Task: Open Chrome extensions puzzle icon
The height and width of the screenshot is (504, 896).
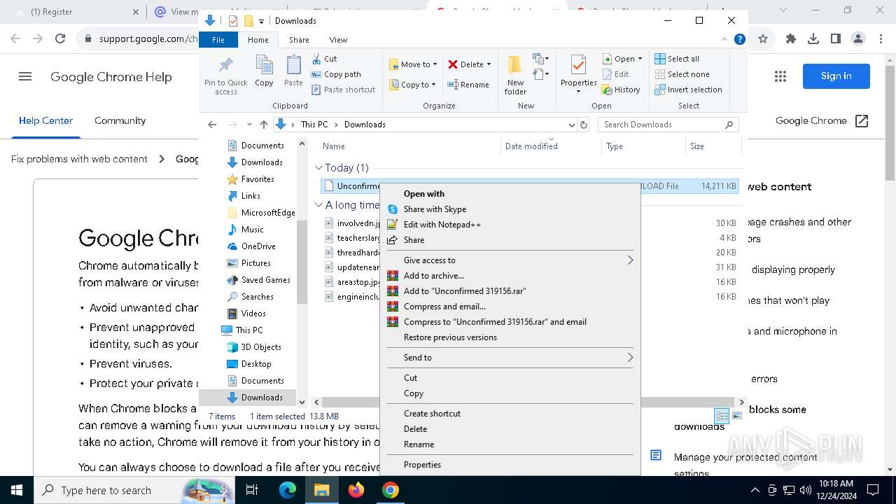Action: pyautogui.click(x=791, y=39)
